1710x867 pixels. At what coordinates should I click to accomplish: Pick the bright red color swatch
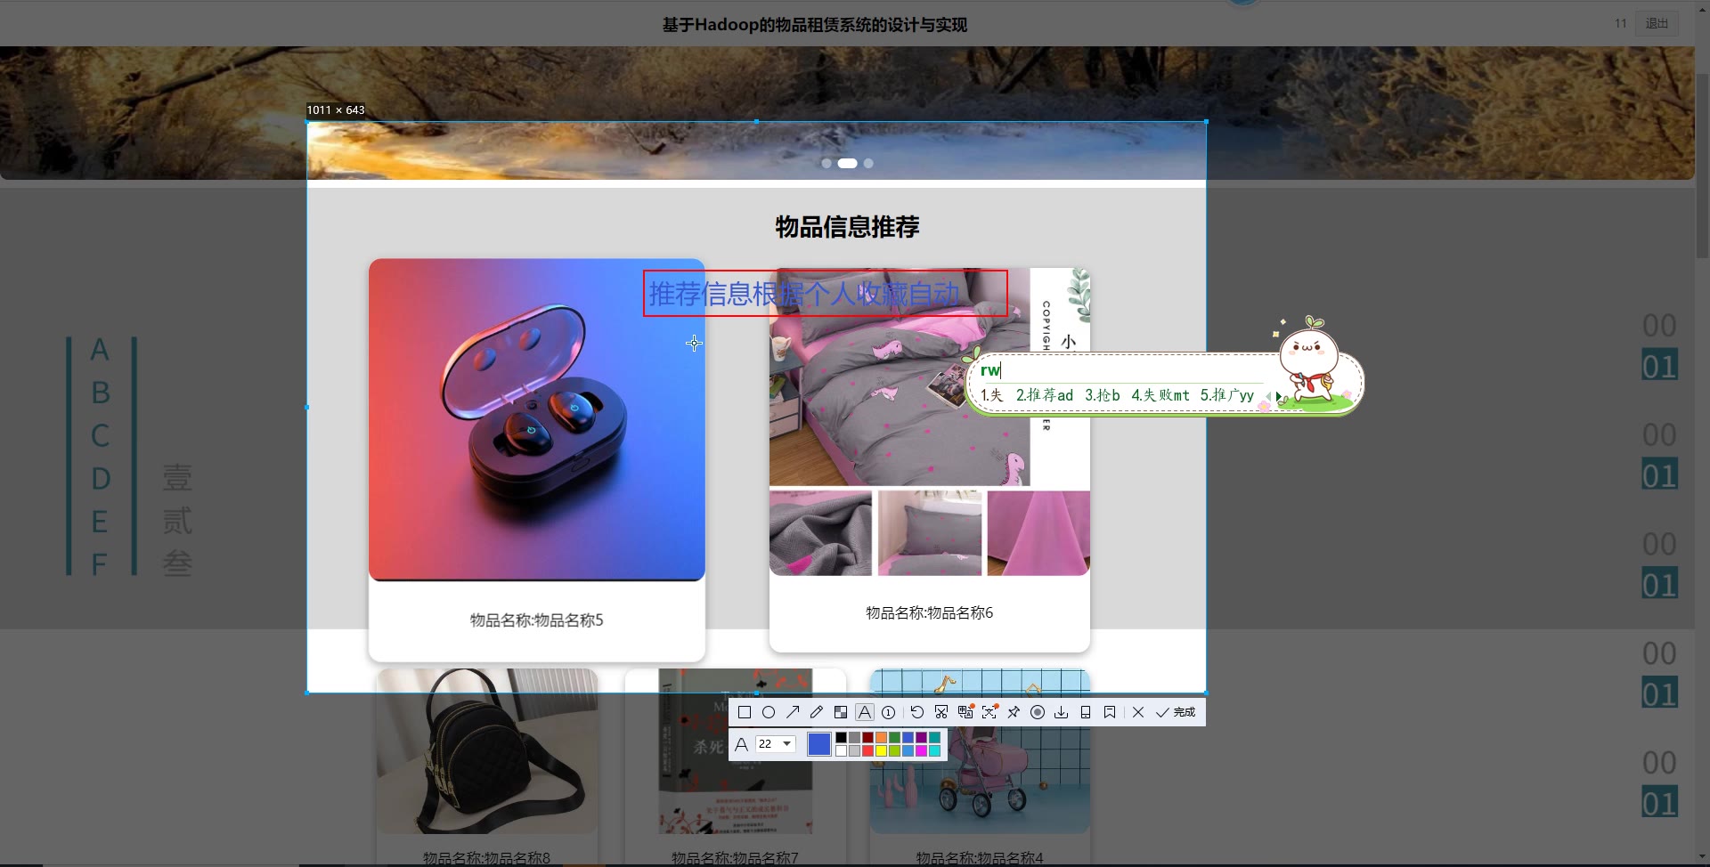pos(867,751)
